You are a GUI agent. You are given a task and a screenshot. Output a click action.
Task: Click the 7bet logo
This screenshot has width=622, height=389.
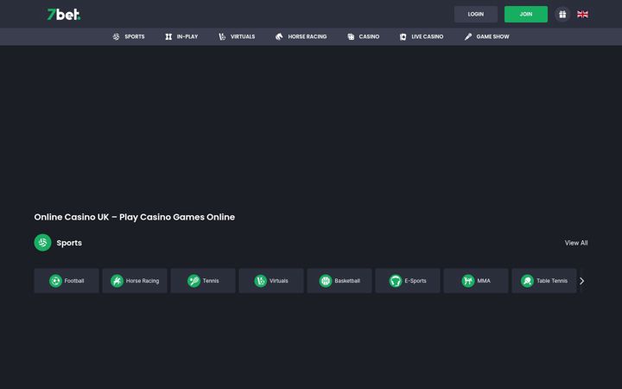pos(63,15)
